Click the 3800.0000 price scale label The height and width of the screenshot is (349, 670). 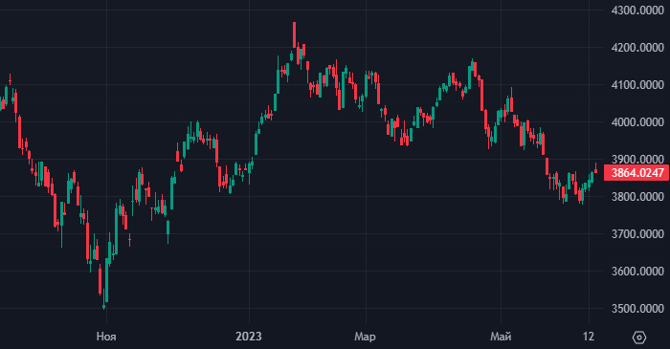(x=637, y=197)
